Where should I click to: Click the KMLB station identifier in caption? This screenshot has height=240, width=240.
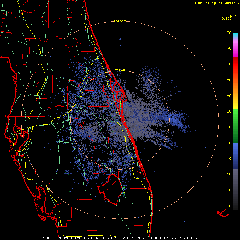156,238
